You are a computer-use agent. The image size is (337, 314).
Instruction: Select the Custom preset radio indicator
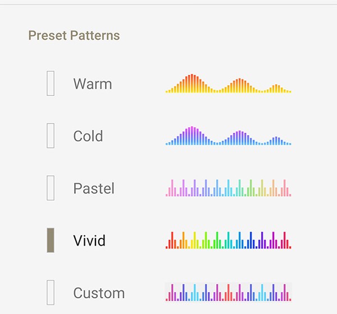[51, 292]
